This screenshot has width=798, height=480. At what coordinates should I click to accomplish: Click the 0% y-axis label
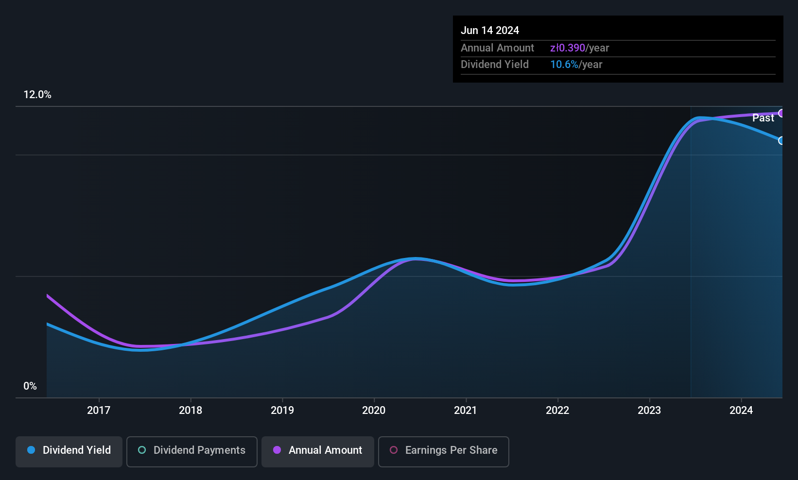pos(30,386)
